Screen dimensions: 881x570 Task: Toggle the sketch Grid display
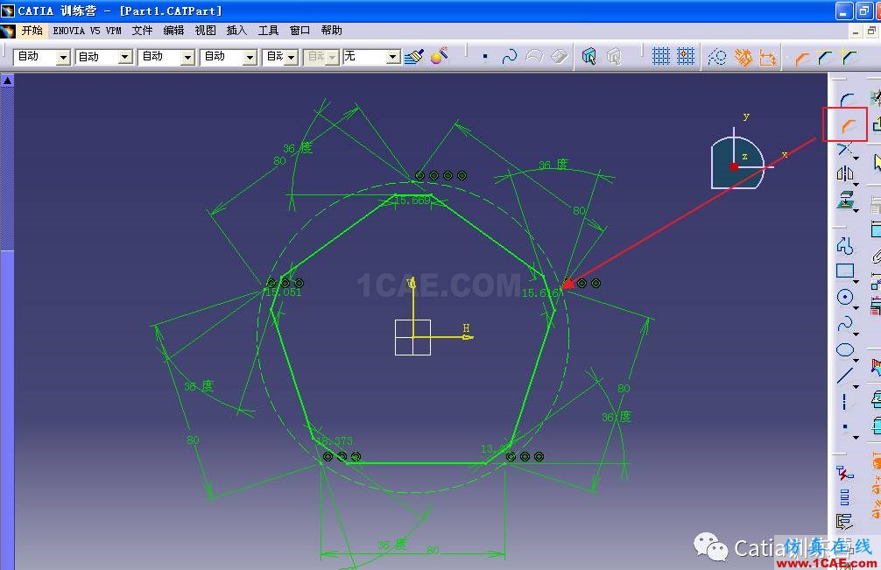coord(660,56)
